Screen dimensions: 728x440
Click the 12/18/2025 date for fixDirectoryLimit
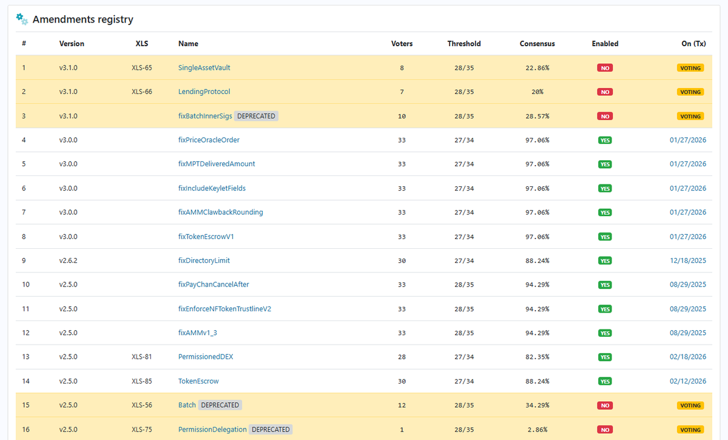click(x=688, y=260)
